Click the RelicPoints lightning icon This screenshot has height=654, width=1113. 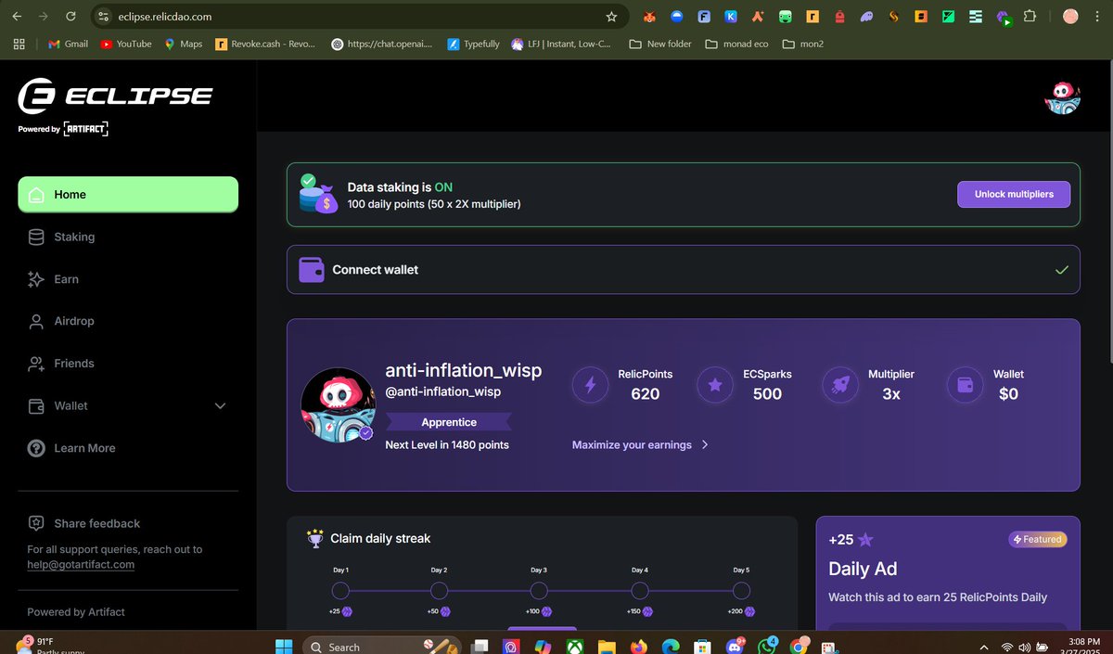point(590,384)
